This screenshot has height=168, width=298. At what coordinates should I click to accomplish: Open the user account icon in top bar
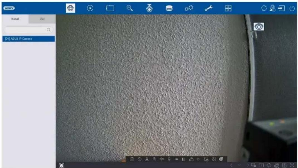272,8
